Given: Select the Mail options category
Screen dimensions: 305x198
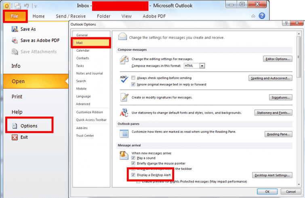Looking at the screenshot, I should pyautogui.click(x=91, y=43).
